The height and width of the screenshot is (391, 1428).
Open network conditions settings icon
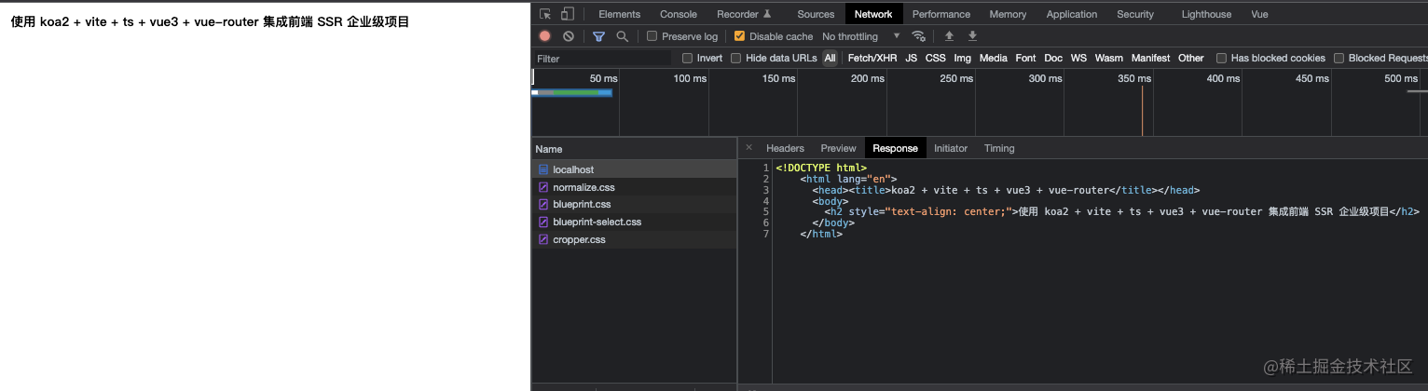click(x=919, y=36)
